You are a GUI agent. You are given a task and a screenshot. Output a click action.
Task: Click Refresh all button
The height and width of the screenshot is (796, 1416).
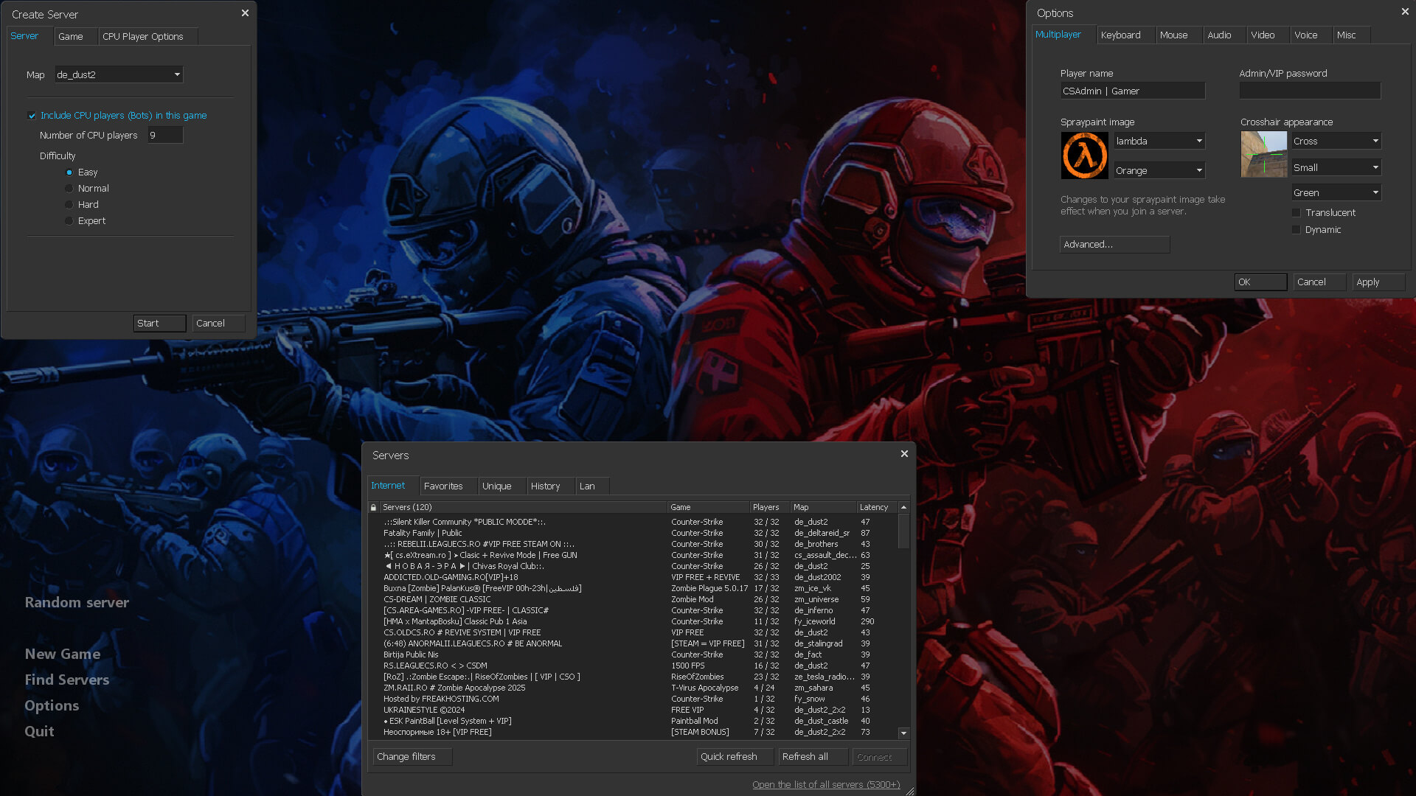(x=813, y=757)
